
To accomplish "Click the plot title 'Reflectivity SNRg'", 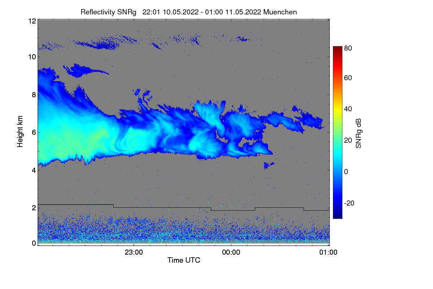I will point(108,12).
